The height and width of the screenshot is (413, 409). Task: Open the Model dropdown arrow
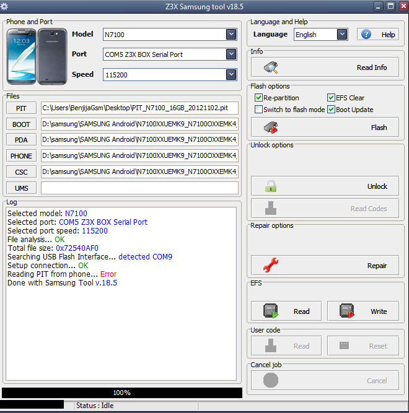point(231,34)
